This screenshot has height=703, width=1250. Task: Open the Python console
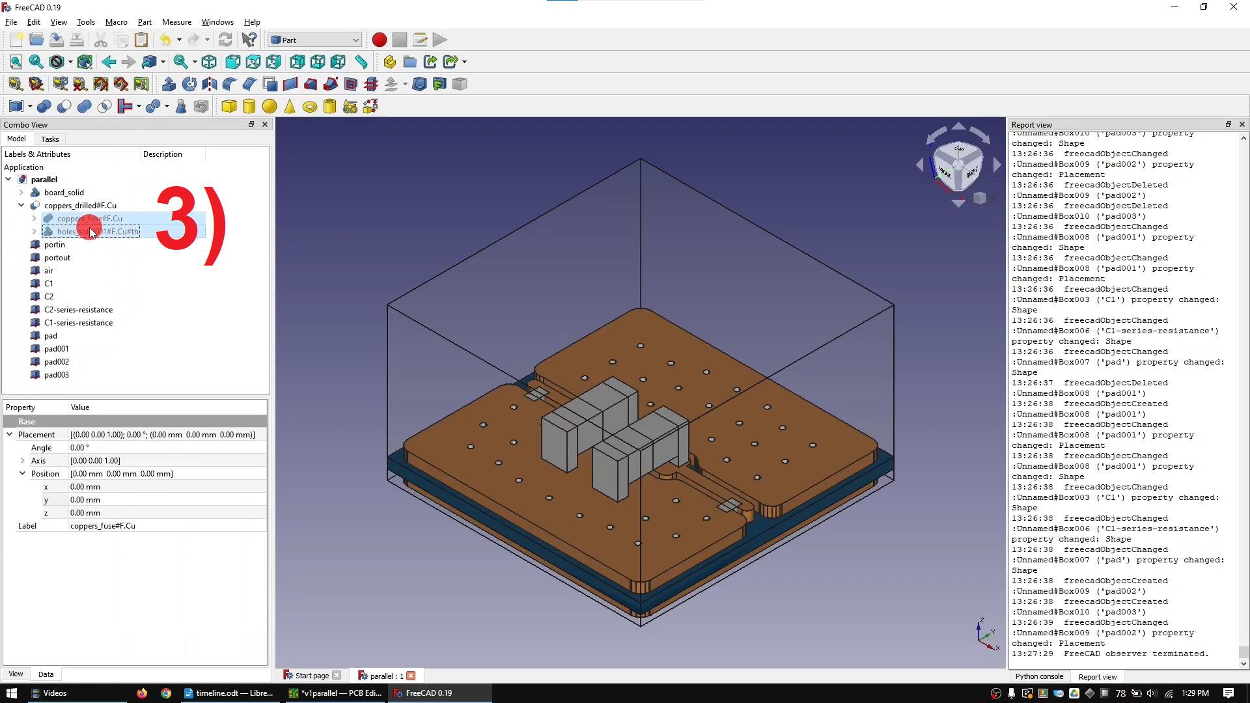[1039, 677]
